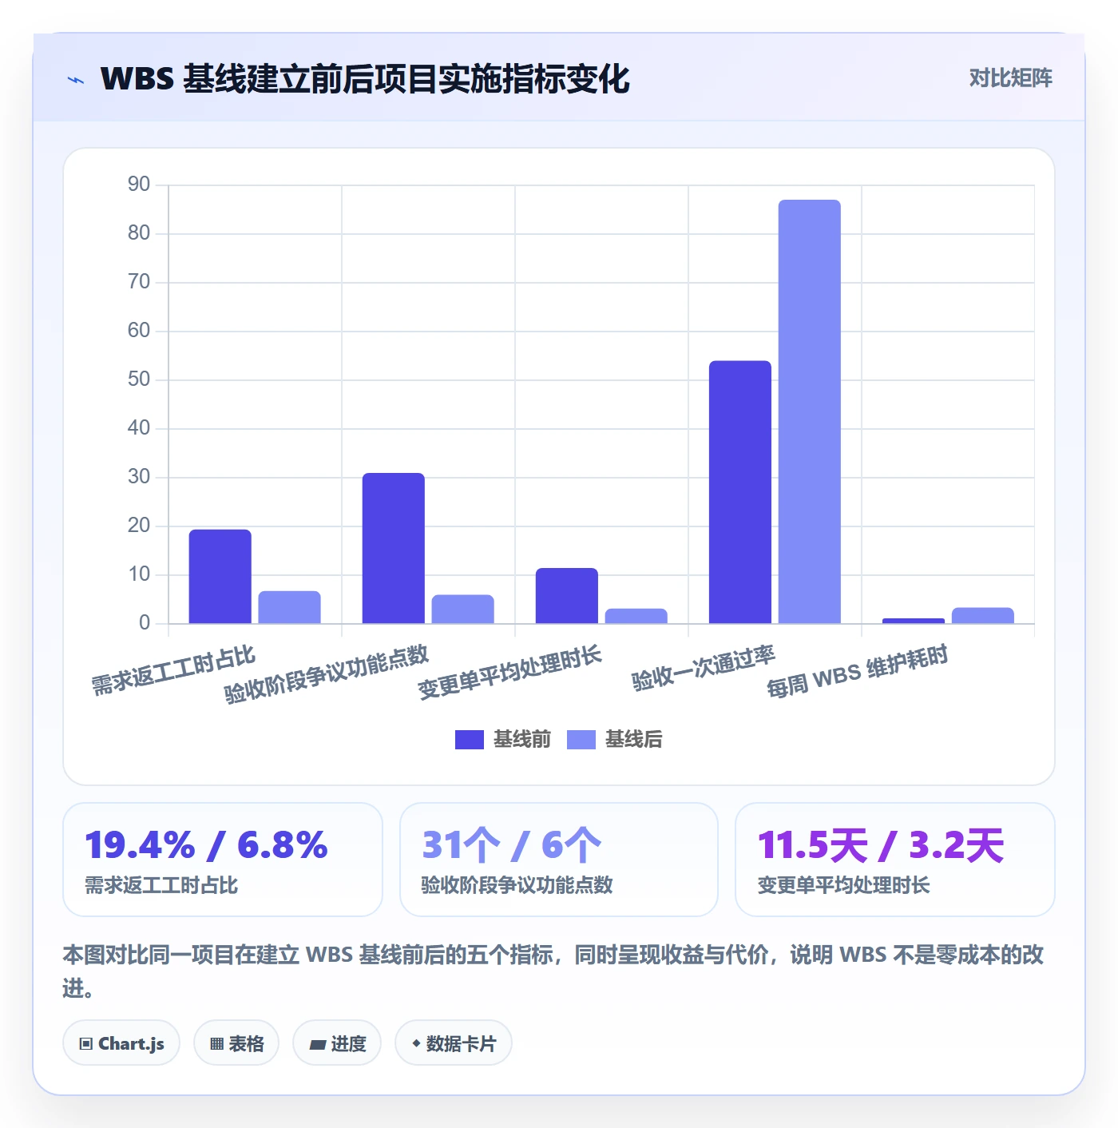This screenshot has width=1118, height=1128.
Task: Click the Chart.js chip square icon
Action: pyautogui.click(x=86, y=1044)
